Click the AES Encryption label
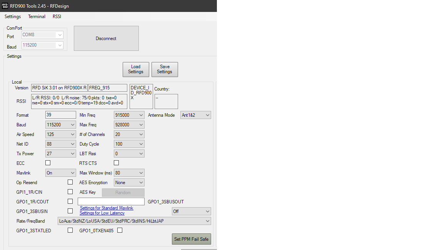 pos(93,183)
